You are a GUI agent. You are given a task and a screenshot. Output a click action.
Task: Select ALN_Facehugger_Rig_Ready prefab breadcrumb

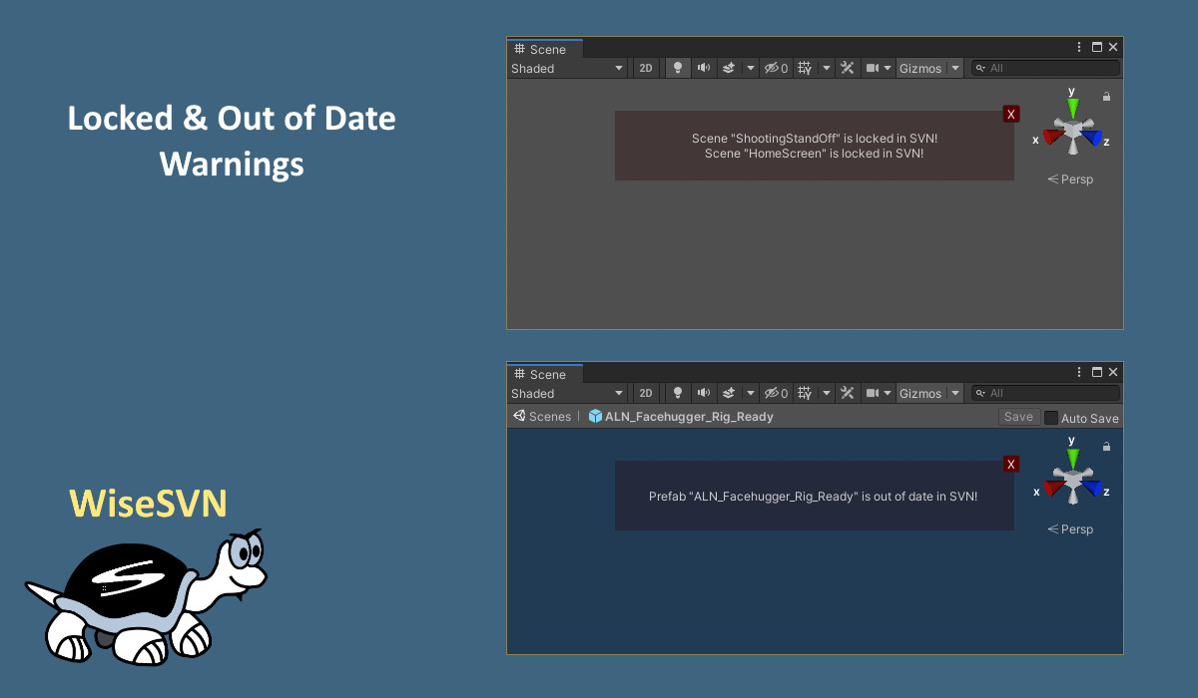pos(681,417)
